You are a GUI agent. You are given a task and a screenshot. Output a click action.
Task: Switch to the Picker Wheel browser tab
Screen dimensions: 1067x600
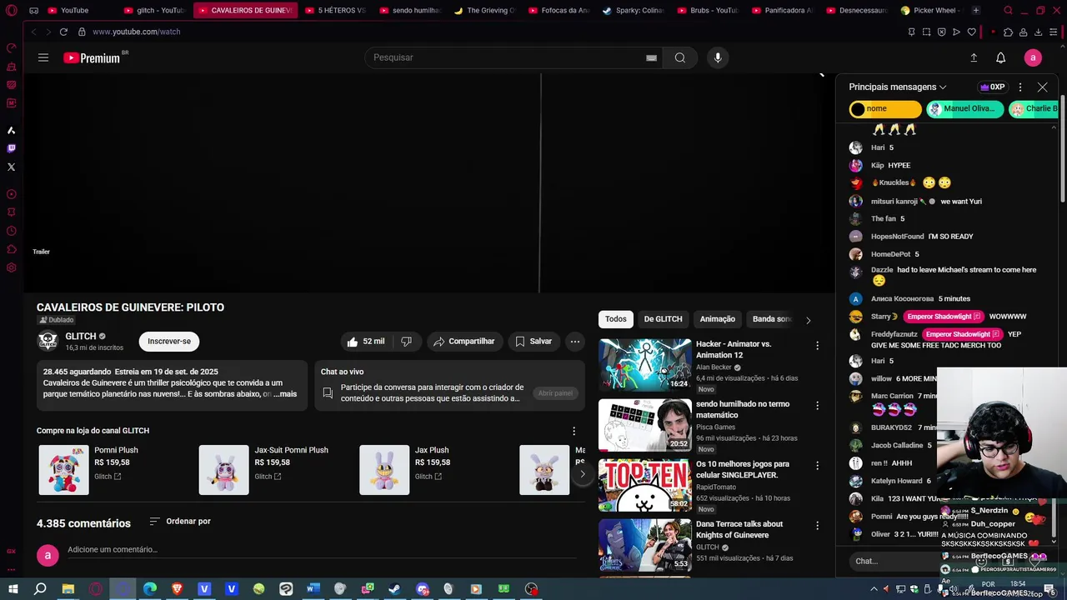931,10
